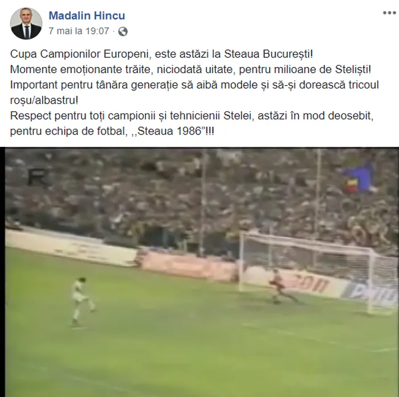
Task: Click the text "Cupa Campionilor Europeni"
Action: 79,54
